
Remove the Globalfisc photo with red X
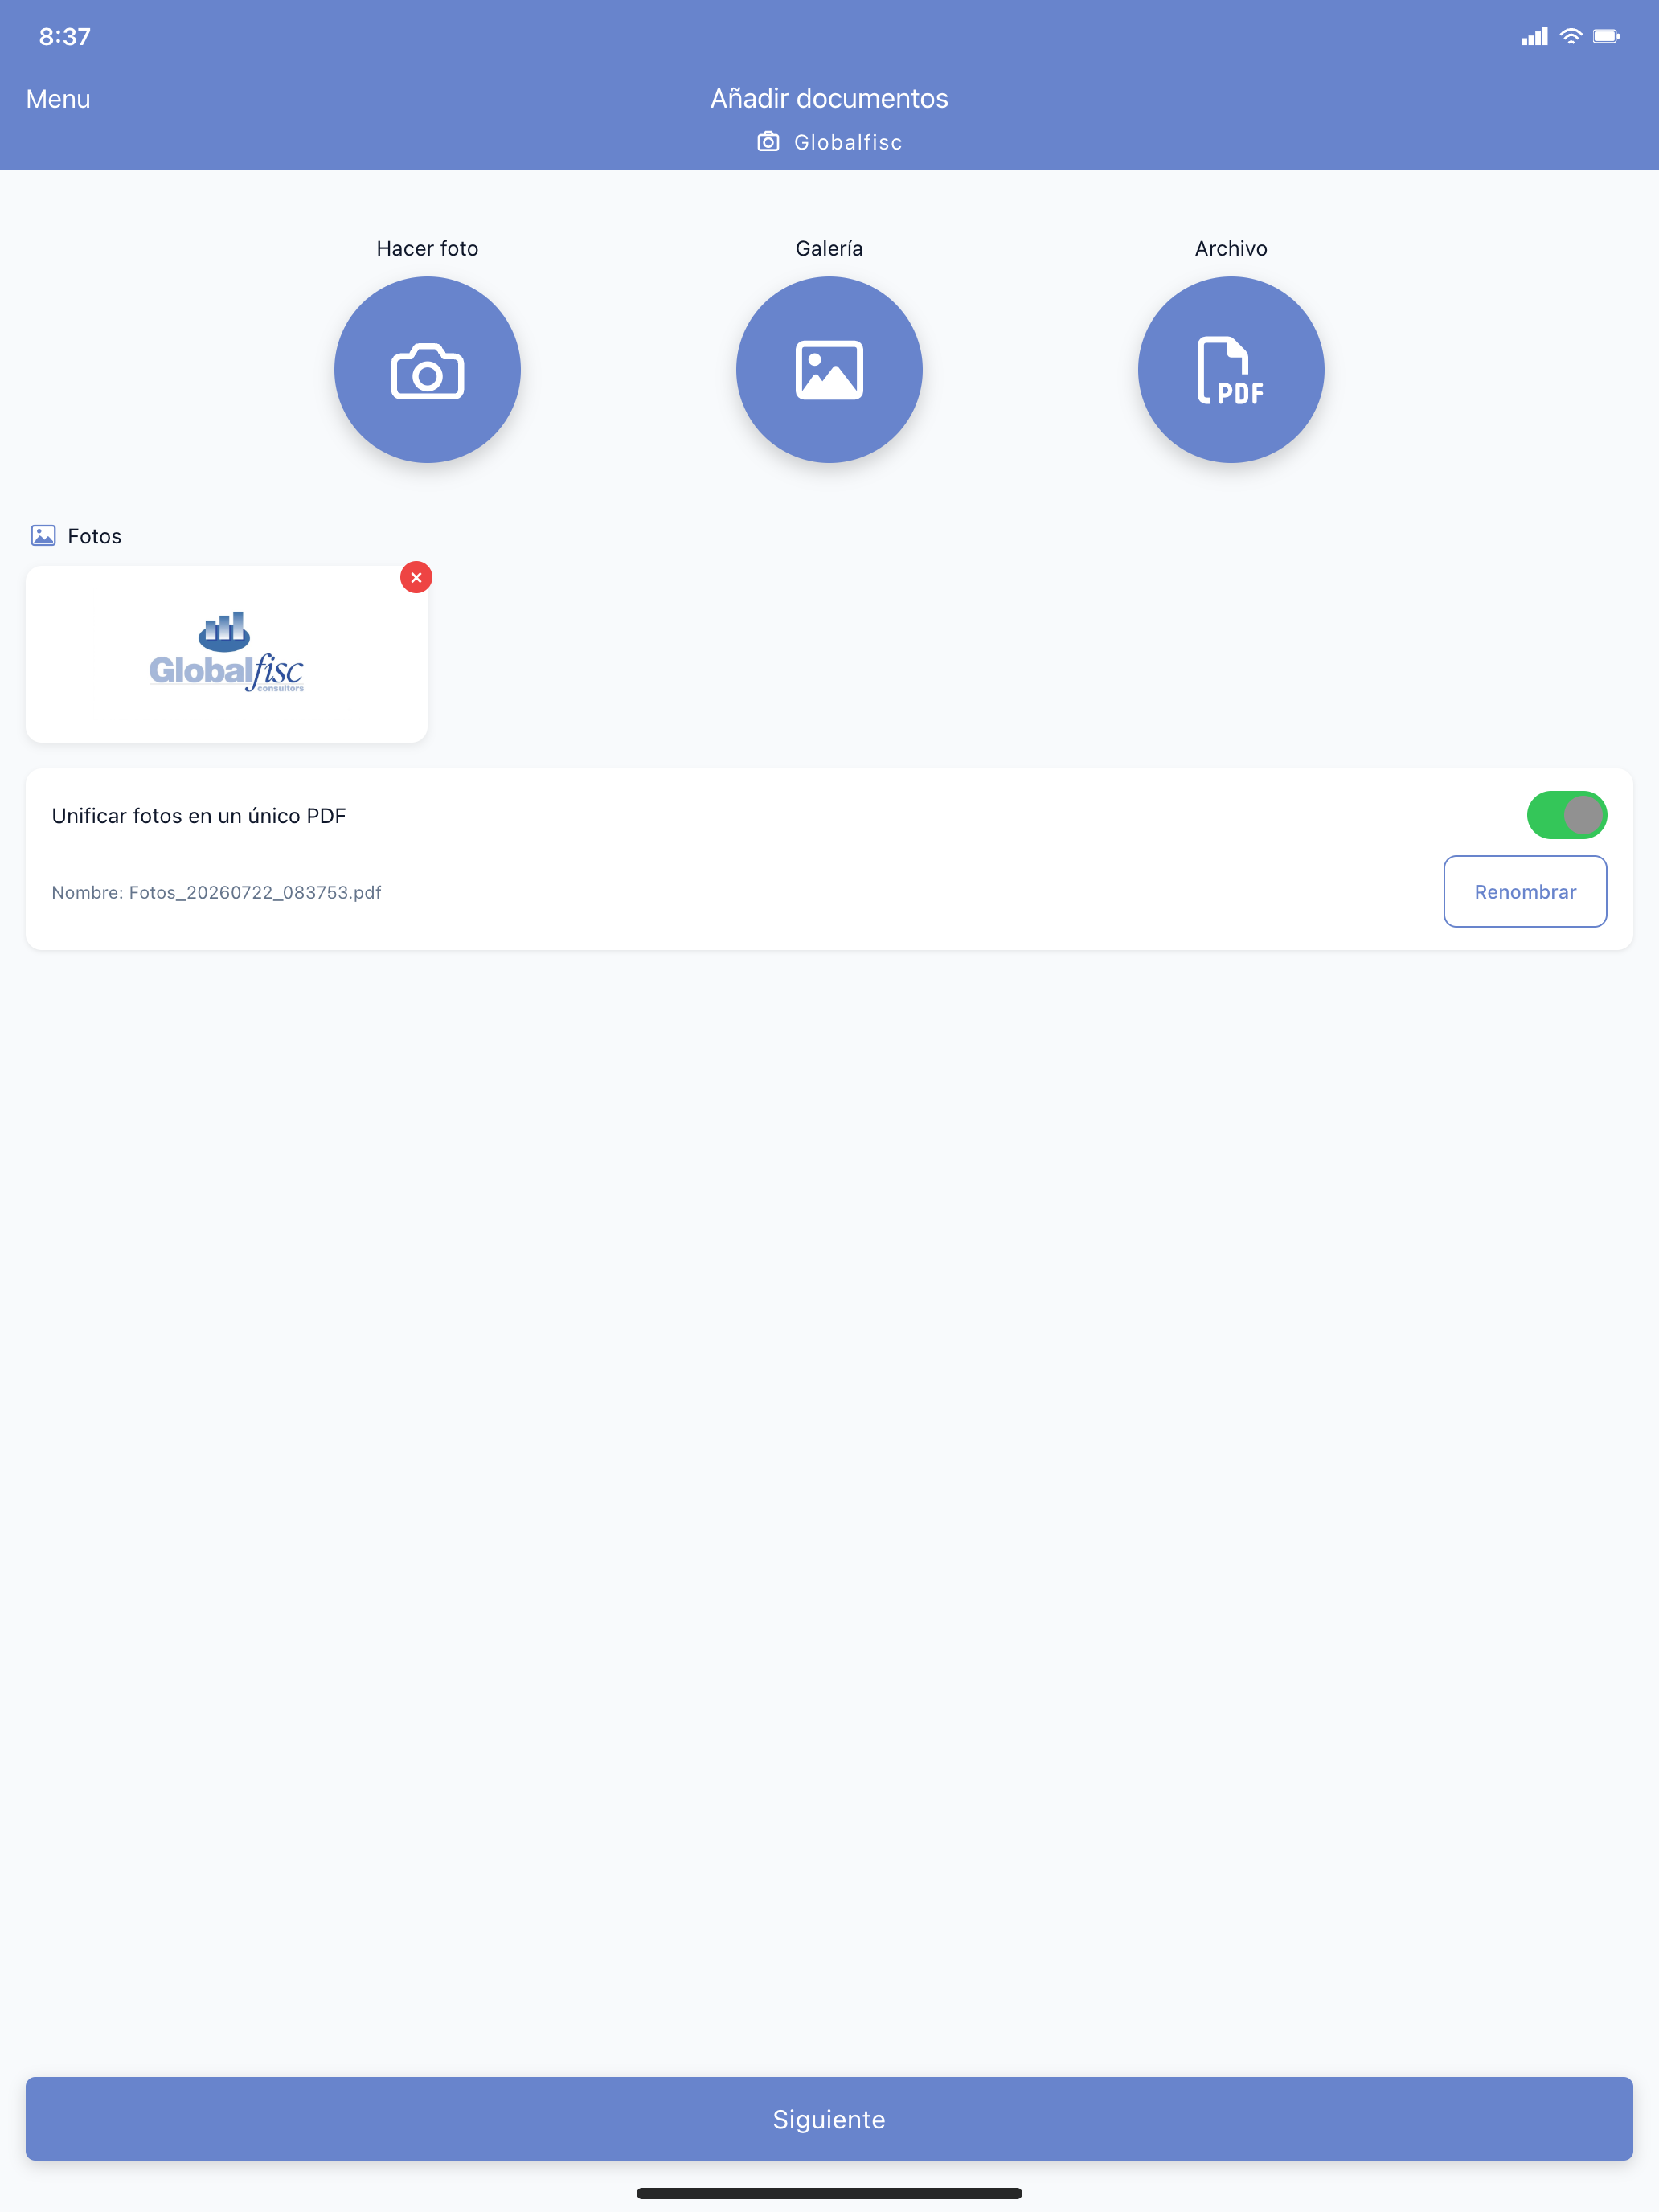416,577
